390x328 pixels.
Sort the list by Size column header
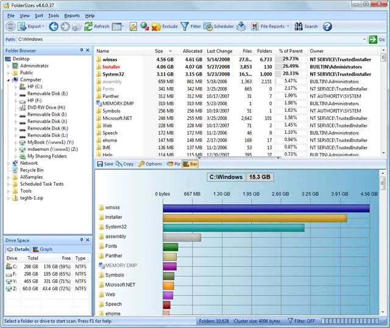[x=159, y=51]
